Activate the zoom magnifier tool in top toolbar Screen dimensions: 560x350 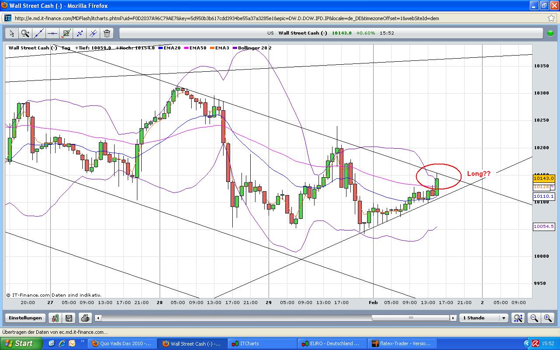25,33
